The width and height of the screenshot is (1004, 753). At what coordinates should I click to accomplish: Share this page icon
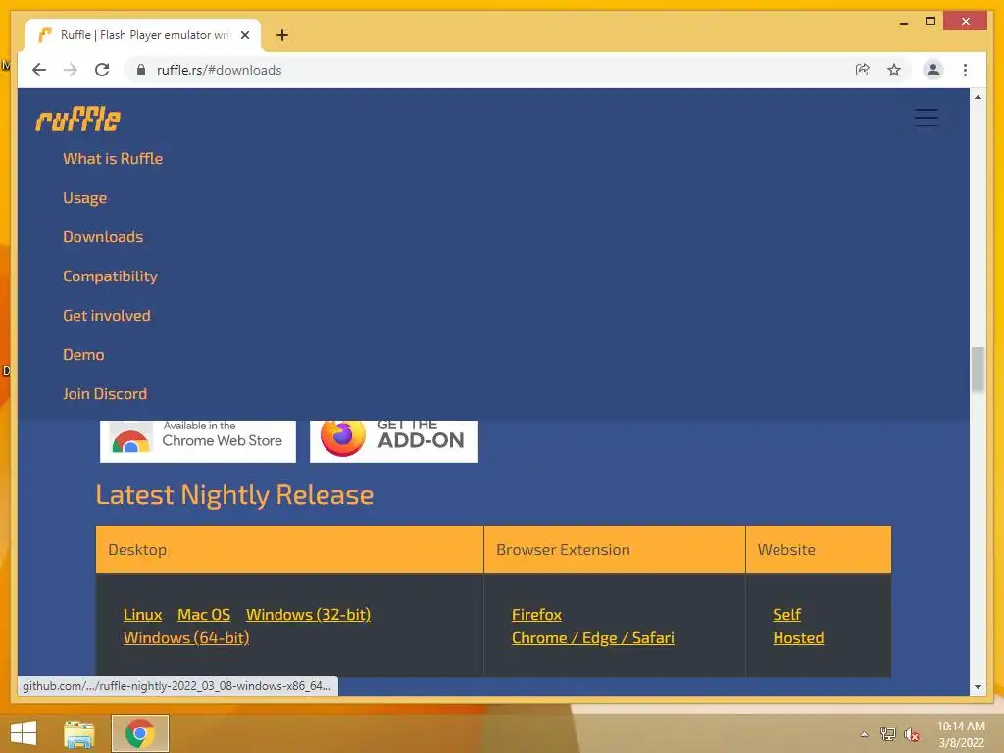863,70
